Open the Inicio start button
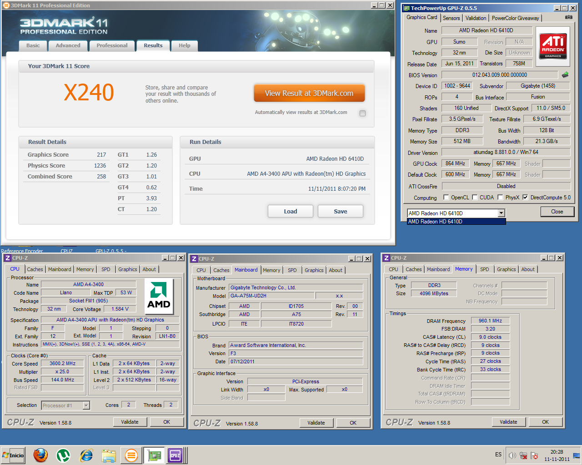This screenshot has width=582, height=465. tap(13, 455)
